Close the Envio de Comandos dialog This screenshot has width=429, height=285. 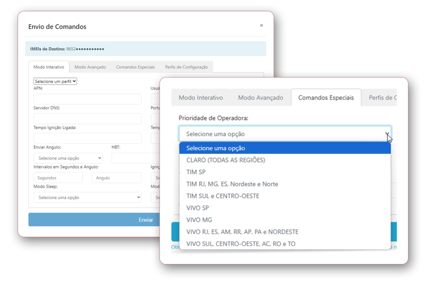261,26
